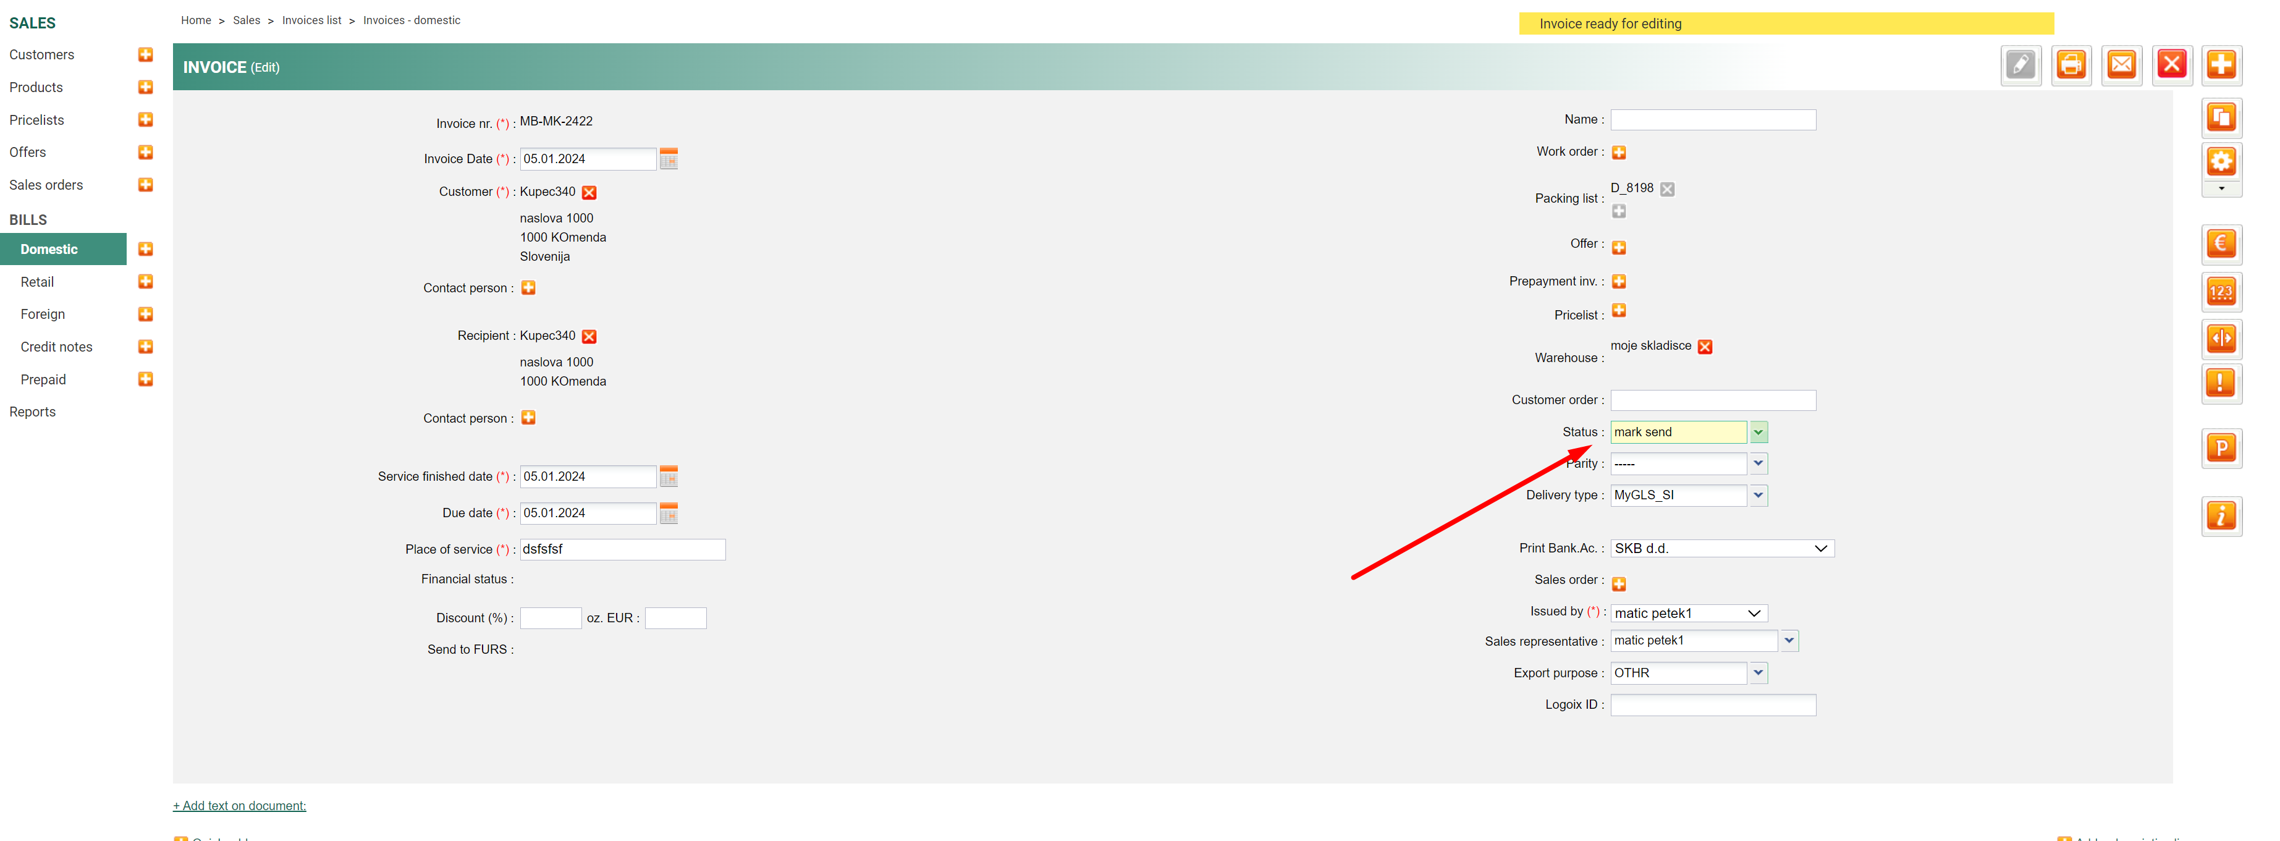This screenshot has width=2280, height=841.
Task: Click the 123 numbering icon
Action: point(2221,291)
